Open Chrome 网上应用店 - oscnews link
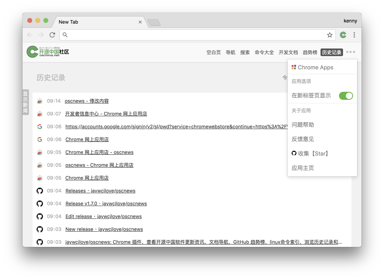 [100, 152]
